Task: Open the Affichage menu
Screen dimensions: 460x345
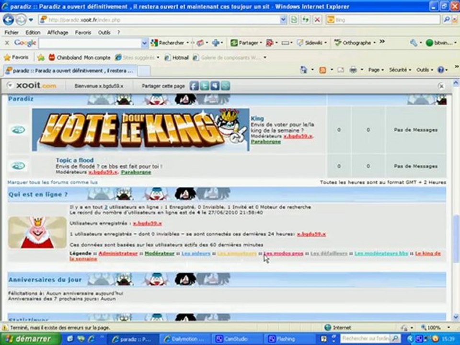Action: point(57,32)
